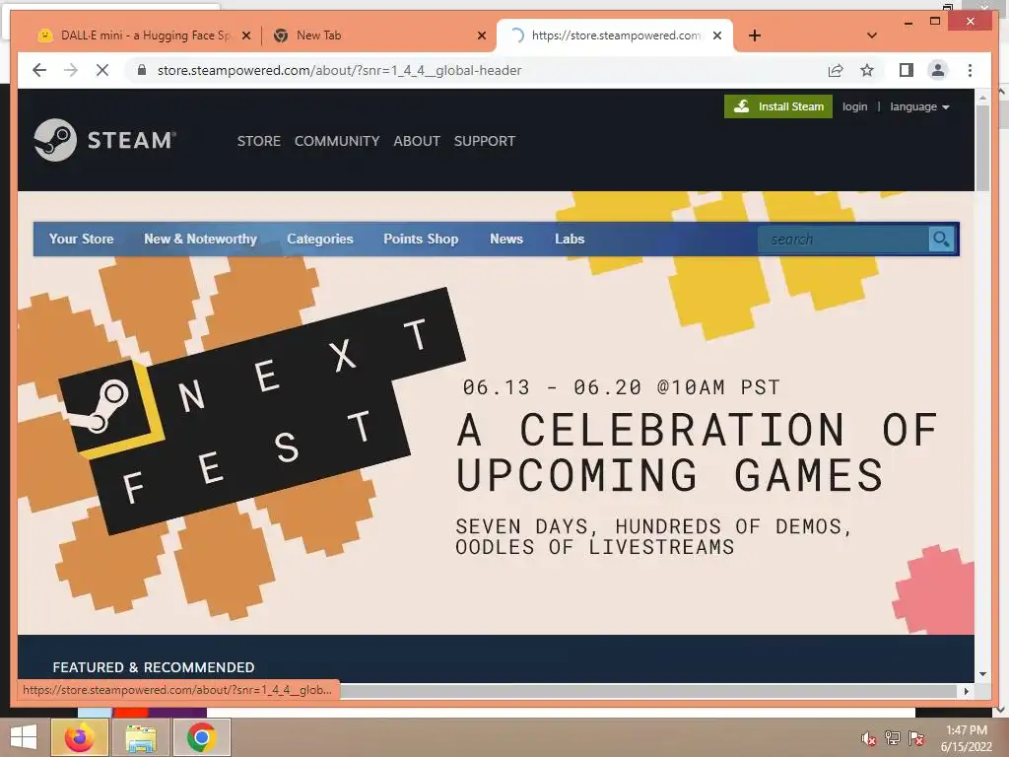Bookmark this page with star icon
The width and height of the screenshot is (1009, 757).
coord(867,70)
